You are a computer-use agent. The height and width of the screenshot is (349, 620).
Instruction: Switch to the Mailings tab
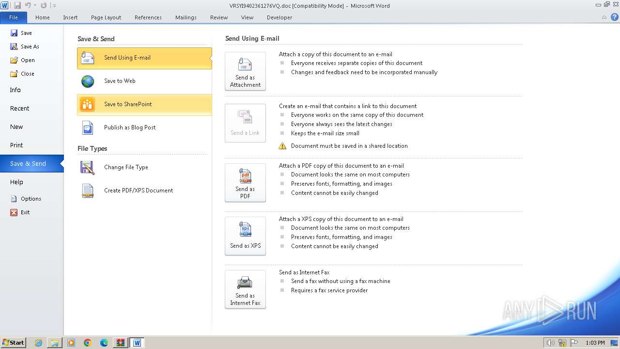click(x=186, y=17)
